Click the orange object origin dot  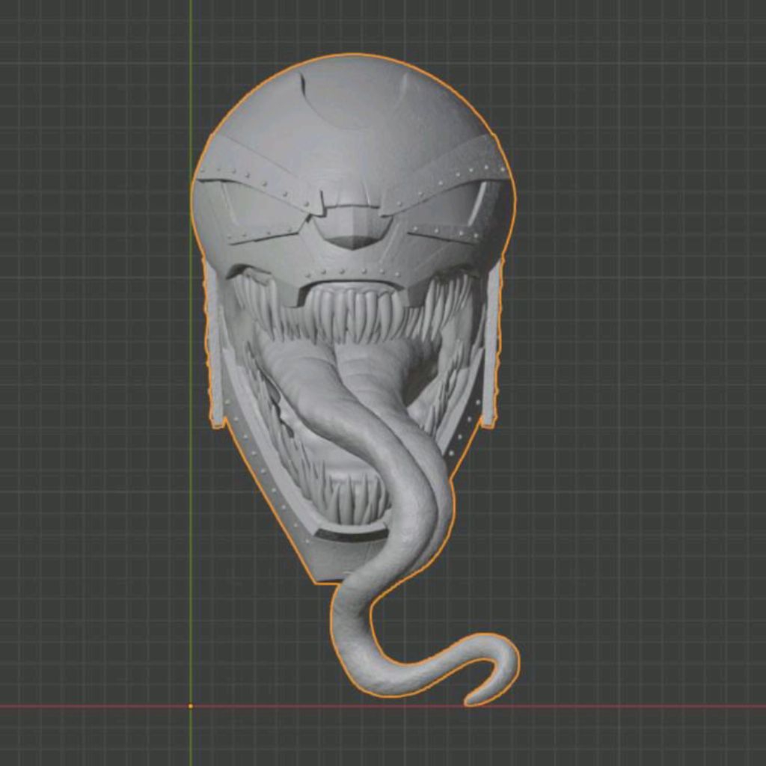(x=191, y=706)
